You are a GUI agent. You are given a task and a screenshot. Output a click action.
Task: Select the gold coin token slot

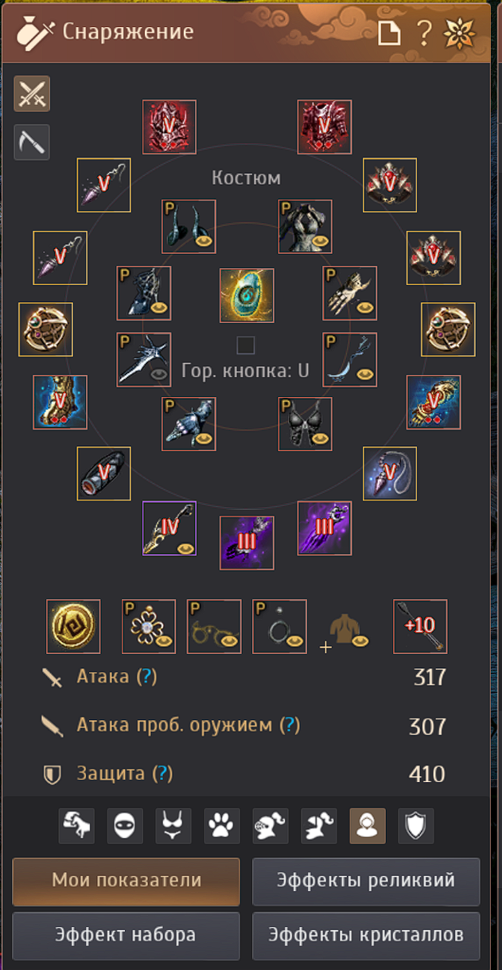click(74, 626)
